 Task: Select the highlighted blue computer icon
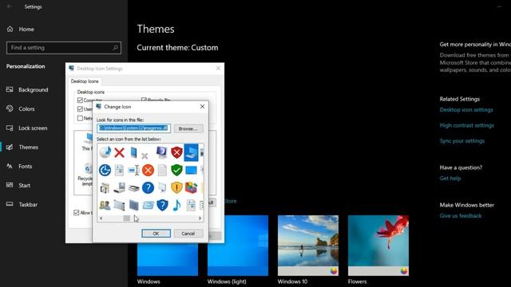click(x=191, y=152)
